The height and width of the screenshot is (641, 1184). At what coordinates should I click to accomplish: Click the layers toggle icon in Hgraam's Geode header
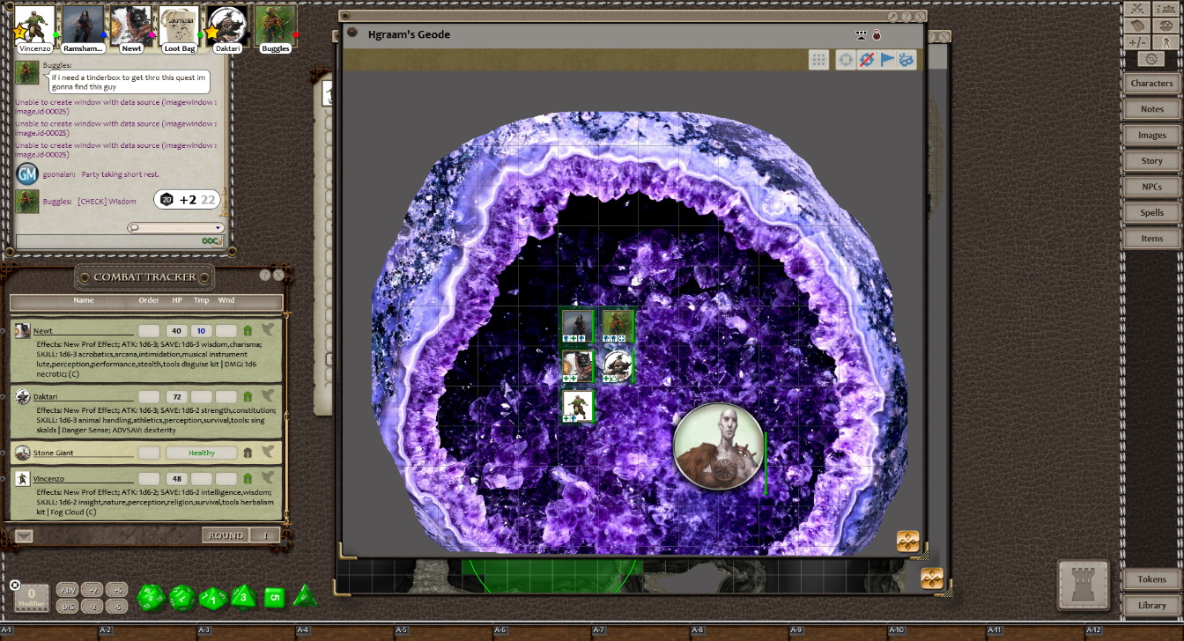(x=861, y=35)
